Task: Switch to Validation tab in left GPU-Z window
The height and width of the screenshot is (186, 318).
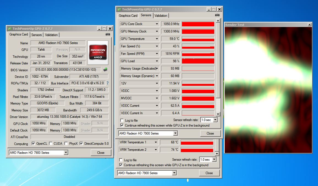Action: coord(51,35)
